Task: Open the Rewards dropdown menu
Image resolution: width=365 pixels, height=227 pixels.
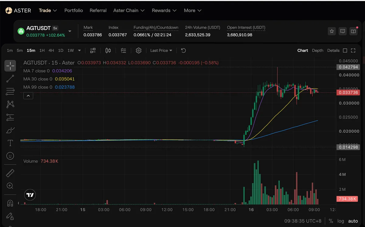Action: point(164,10)
